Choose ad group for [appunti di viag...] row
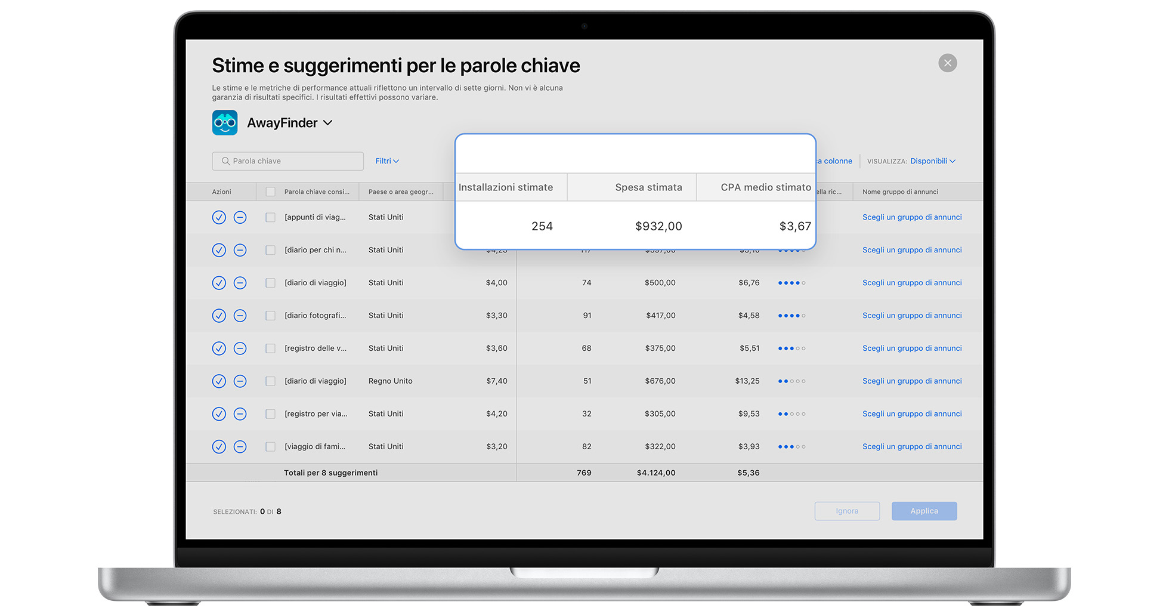Screen dimensions: 1169x611 (912, 217)
